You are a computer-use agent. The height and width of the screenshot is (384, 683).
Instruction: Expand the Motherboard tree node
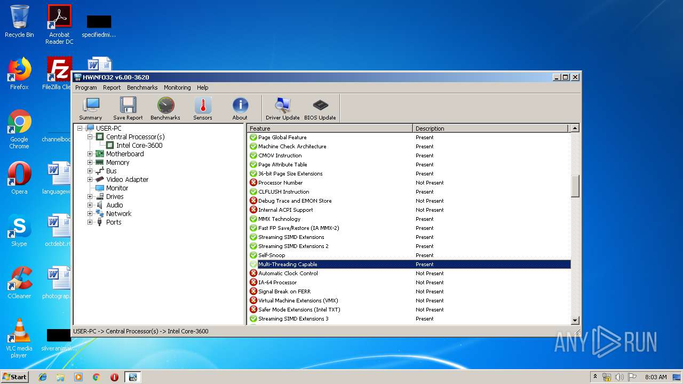click(x=90, y=154)
